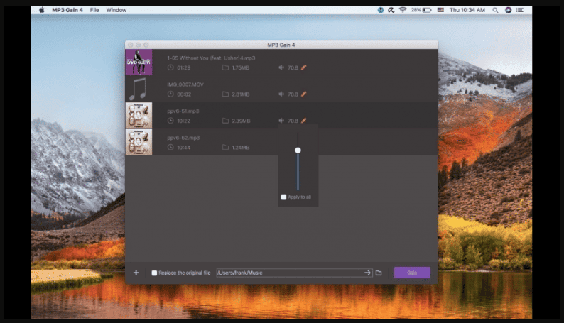The image size is (564, 323).
Task: Select ppv6-51.mp3 cover thumbnail
Action: click(139, 115)
